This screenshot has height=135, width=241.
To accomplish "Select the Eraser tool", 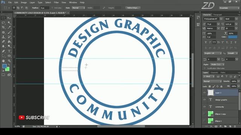I will point(3,42).
